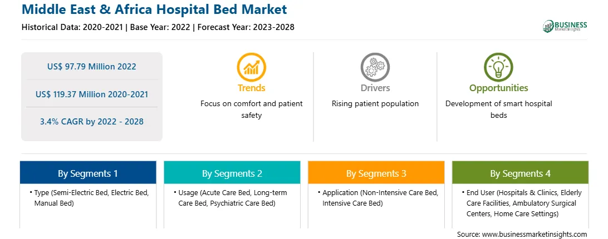
Task: Click the Business Market Insights logo
Action: point(565,26)
